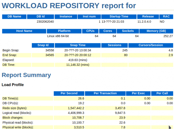Select the Elapsed value 419.63 (mins)
The height and width of the screenshot is (129, 174).
coord(78,60)
